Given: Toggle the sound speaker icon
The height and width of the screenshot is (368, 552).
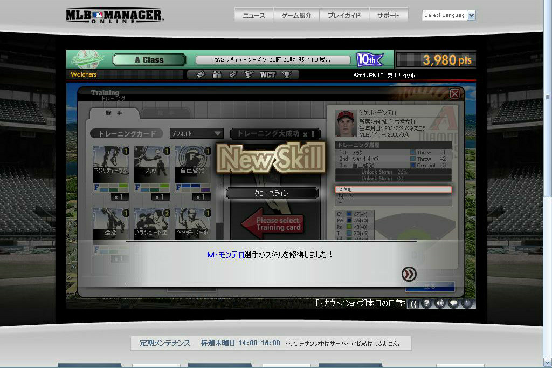Looking at the screenshot, I should pyautogui.click(x=440, y=303).
